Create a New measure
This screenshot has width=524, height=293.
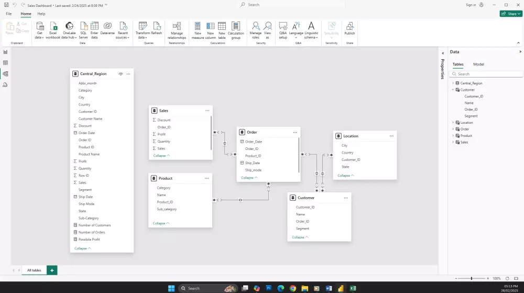pyautogui.click(x=198, y=30)
